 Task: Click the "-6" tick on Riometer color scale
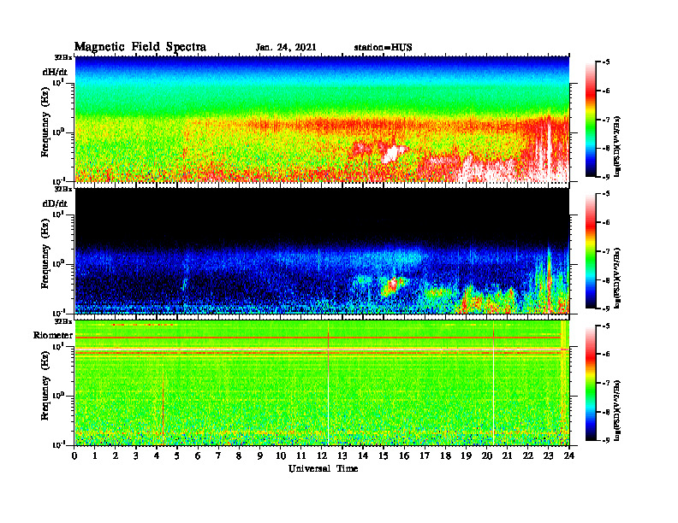[x=606, y=354]
